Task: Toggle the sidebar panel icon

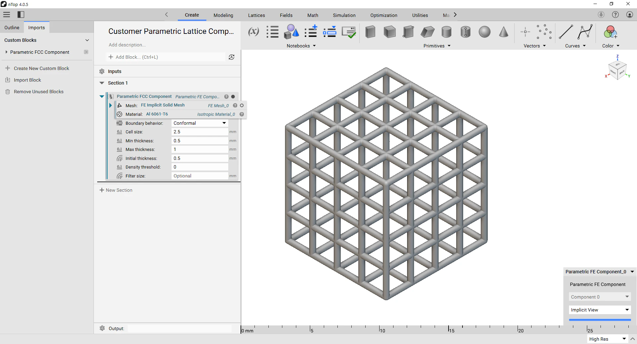Action: [21, 15]
